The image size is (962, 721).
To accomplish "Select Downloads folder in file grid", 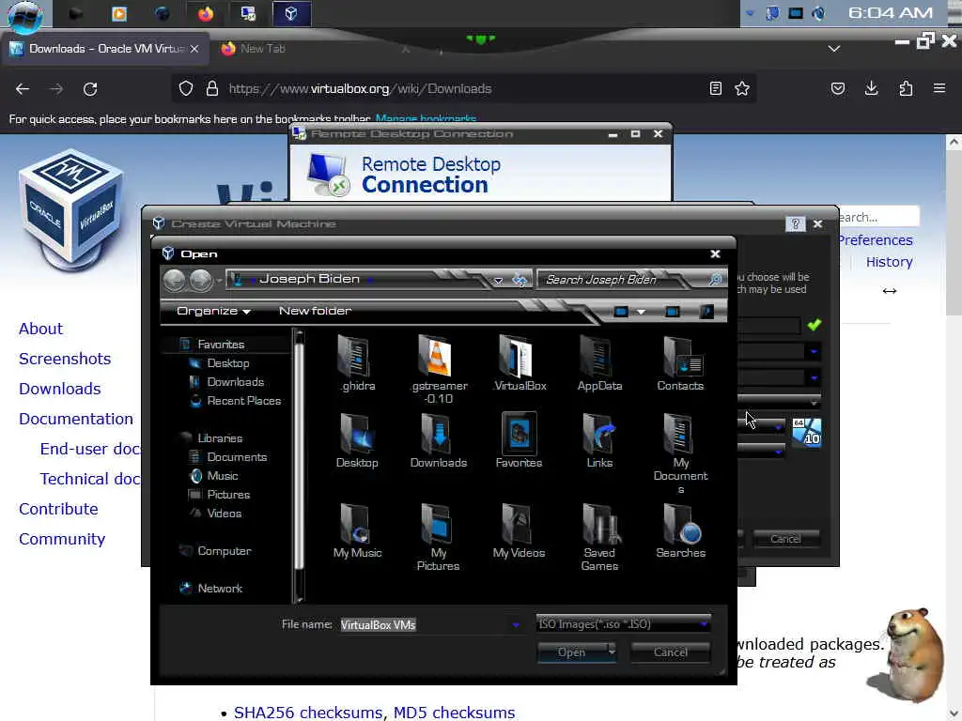I will click(x=438, y=441).
